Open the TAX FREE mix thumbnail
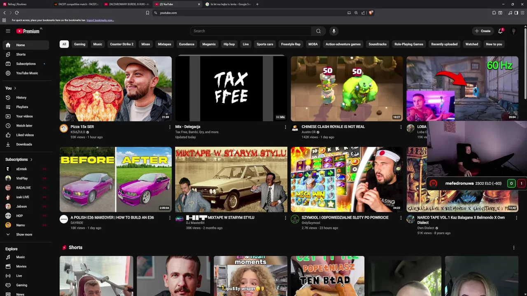This screenshot has width=527, height=296. (231, 89)
